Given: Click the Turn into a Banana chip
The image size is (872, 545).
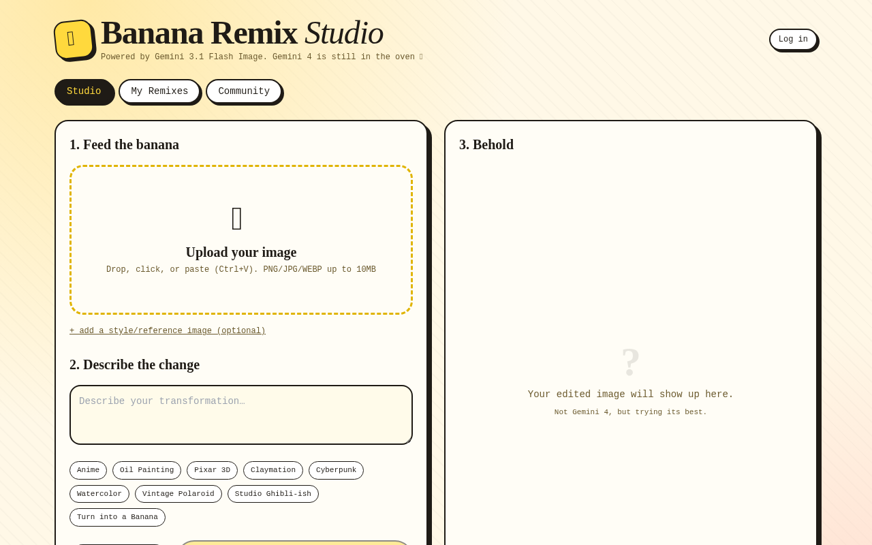Looking at the screenshot, I should [x=117, y=517].
